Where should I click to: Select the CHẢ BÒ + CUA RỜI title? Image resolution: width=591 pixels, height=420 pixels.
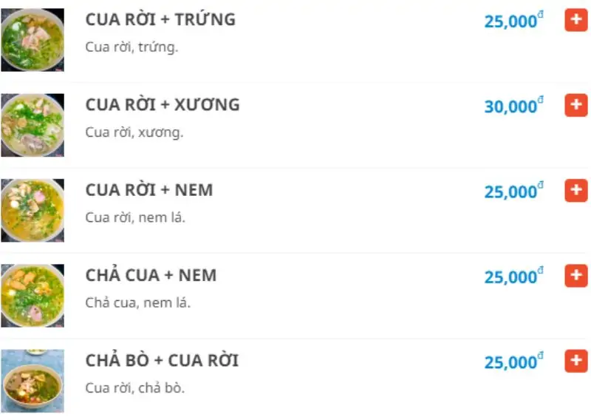tap(162, 361)
